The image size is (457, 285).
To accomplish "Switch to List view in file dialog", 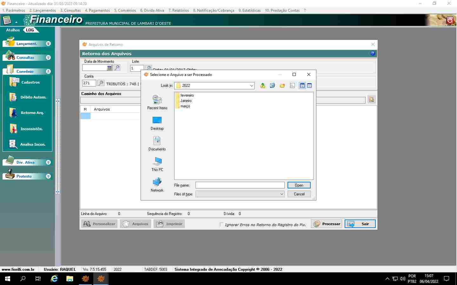I will [302, 85].
